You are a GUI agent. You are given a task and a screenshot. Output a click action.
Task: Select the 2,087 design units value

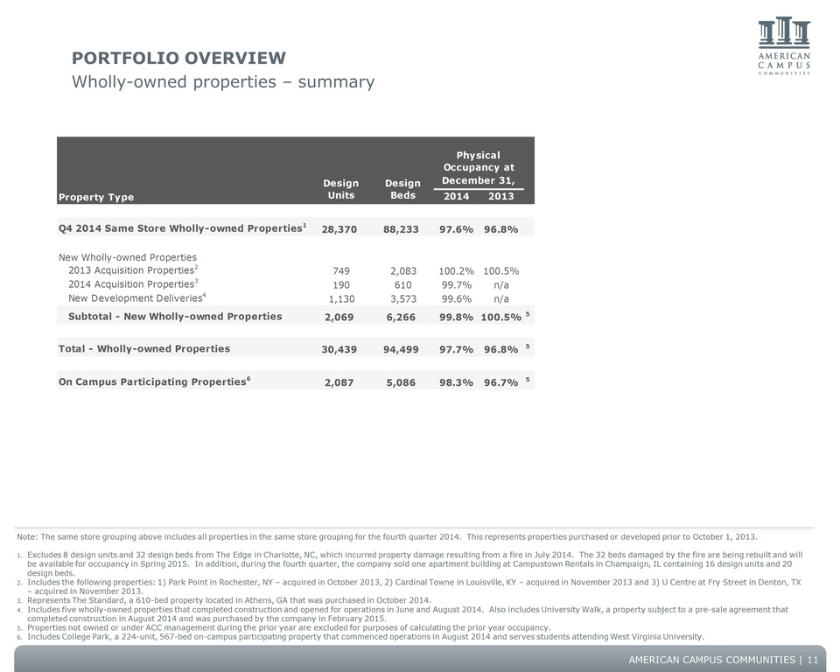point(339,382)
